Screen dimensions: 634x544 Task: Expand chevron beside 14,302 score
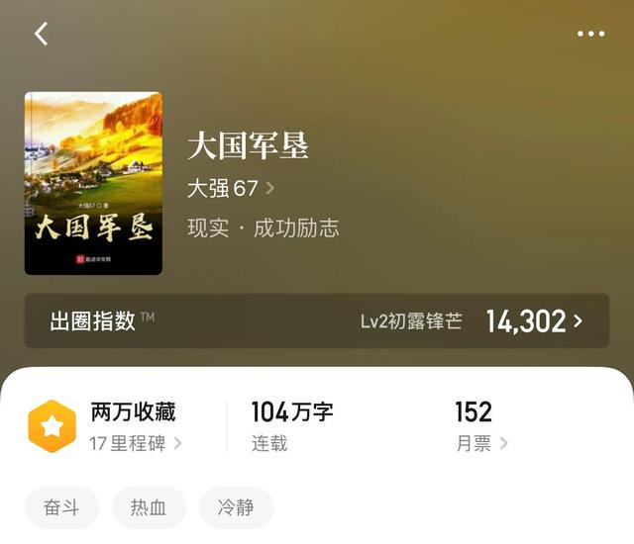(579, 321)
